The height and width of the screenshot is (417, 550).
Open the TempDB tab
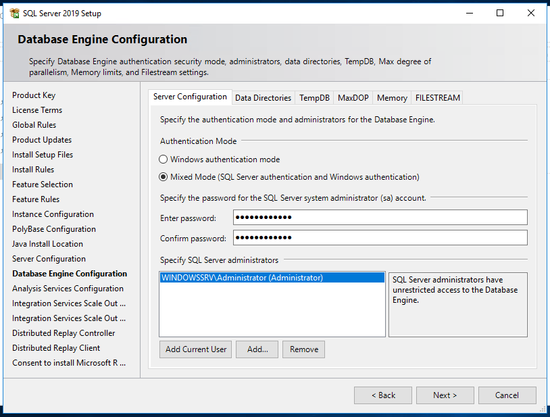pyautogui.click(x=314, y=98)
